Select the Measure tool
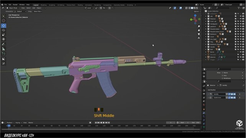Image resolution: width=246 pixels, height=138 pixels. pyautogui.click(x=3, y=49)
